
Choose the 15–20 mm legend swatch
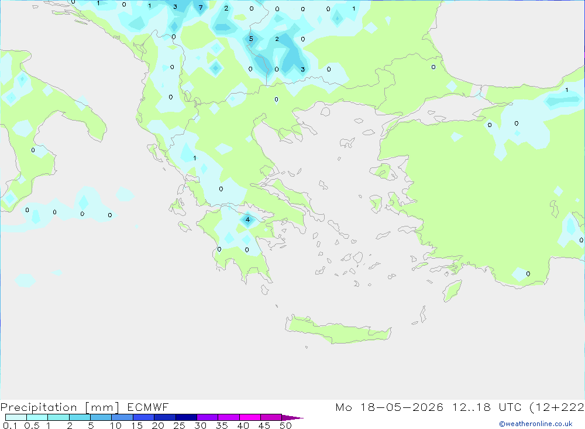coord(143,417)
